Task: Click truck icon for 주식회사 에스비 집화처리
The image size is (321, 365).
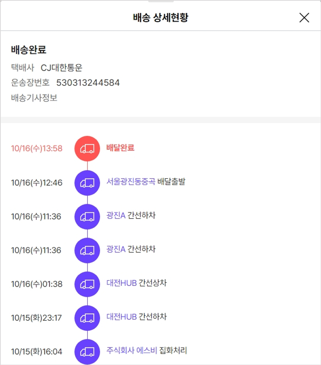Action: pyautogui.click(x=87, y=351)
